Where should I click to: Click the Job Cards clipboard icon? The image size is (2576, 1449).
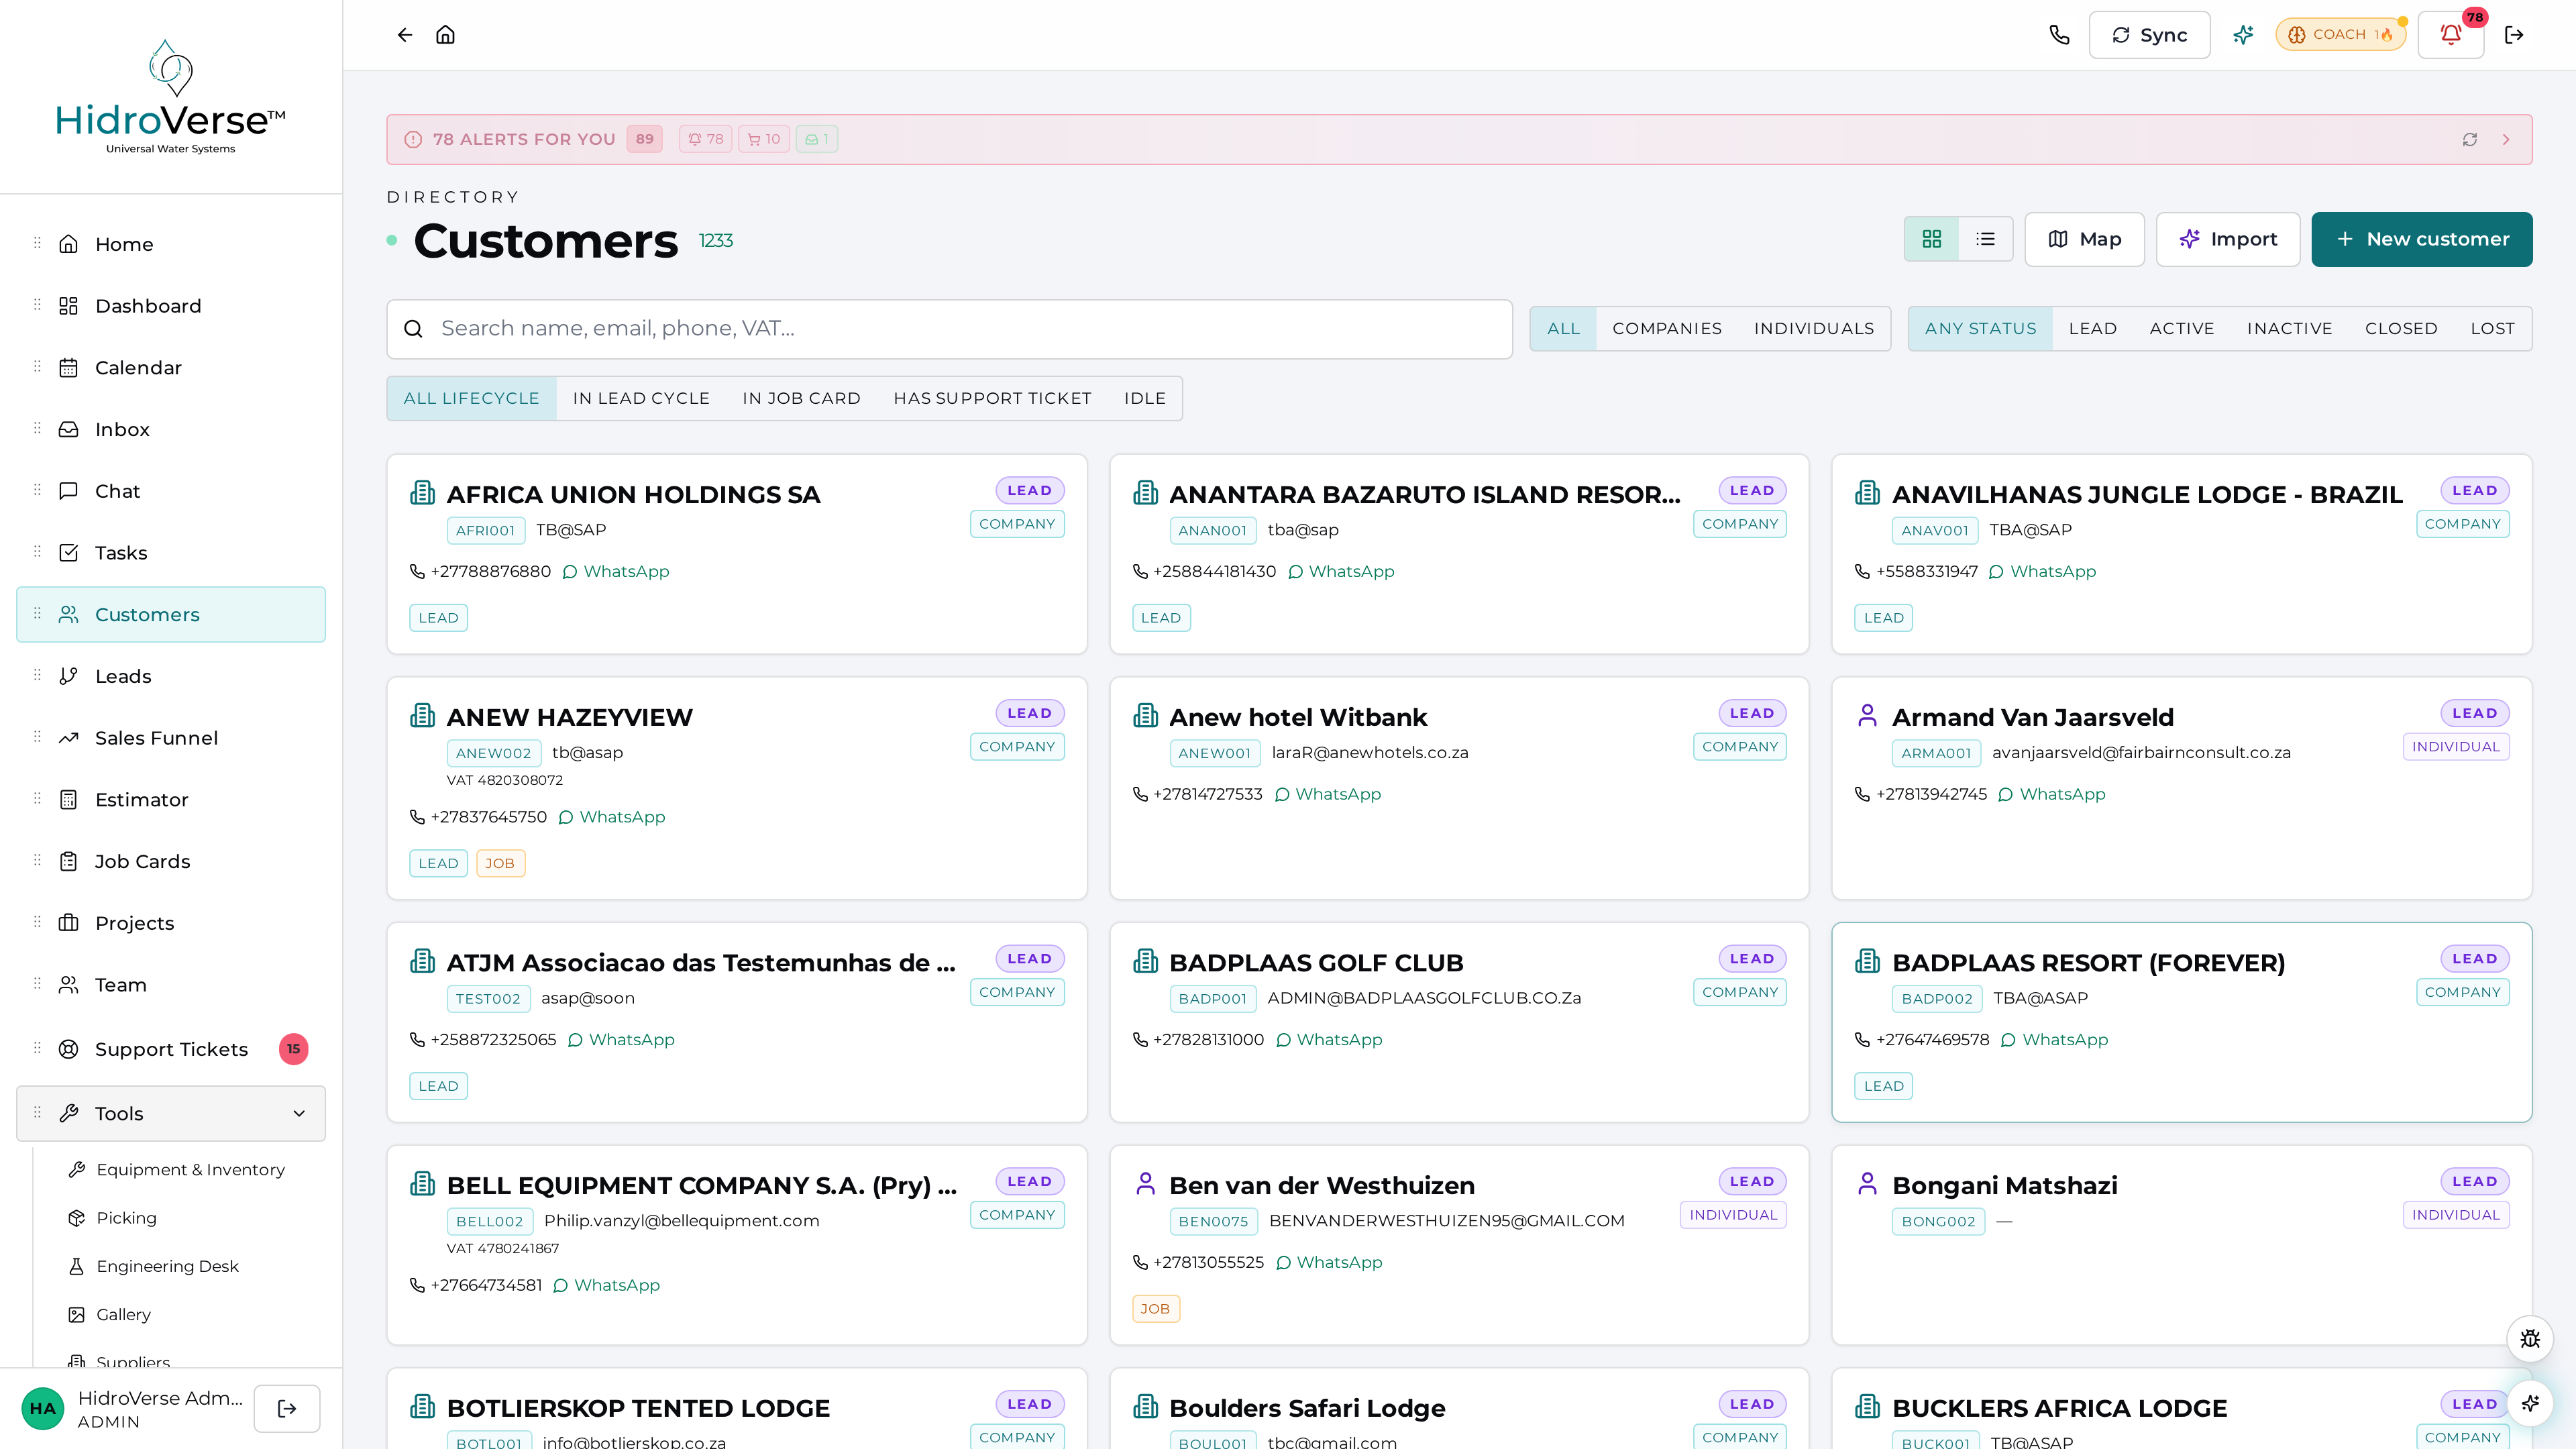pos(68,862)
